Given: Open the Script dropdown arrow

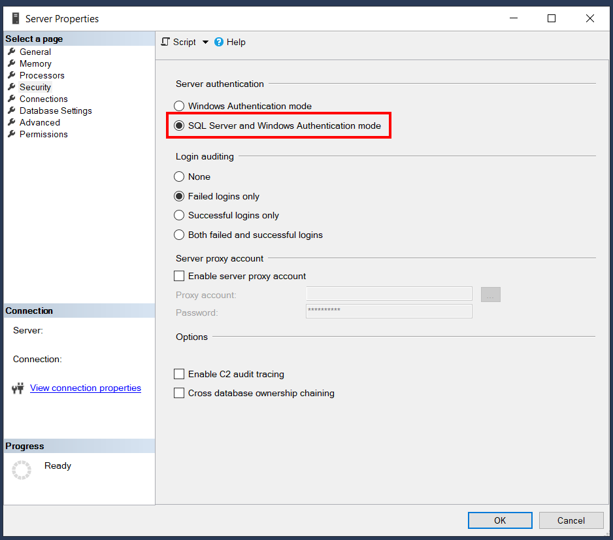Looking at the screenshot, I should coord(205,42).
